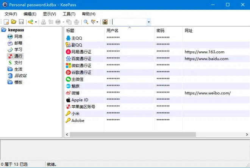Expand the Open URL dropdown arrow

click(x=63, y=22)
